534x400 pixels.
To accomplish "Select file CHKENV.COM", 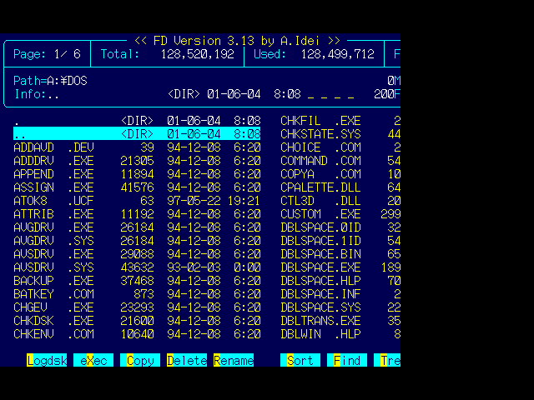I will click(x=137, y=333).
